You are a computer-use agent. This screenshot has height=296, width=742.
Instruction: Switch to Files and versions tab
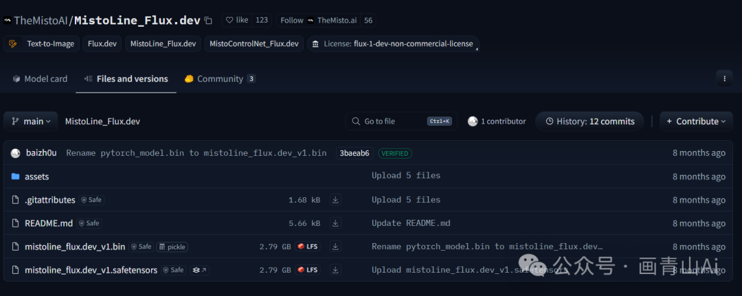pyautogui.click(x=126, y=79)
